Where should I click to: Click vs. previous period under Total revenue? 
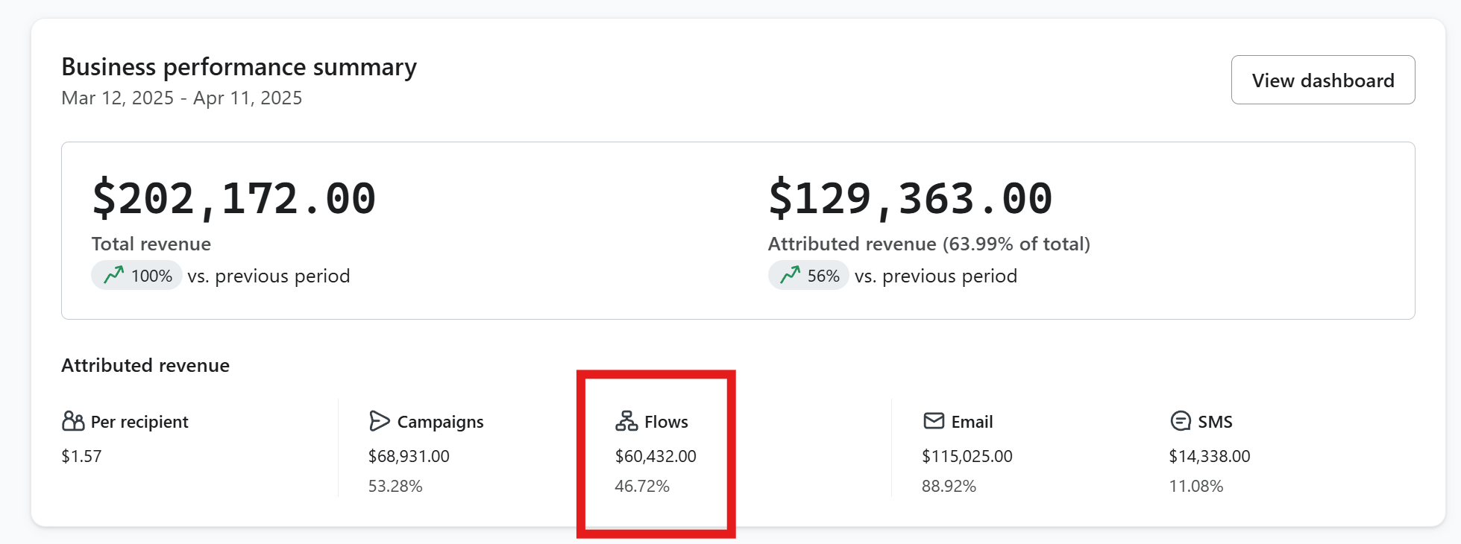click(268, 276)
